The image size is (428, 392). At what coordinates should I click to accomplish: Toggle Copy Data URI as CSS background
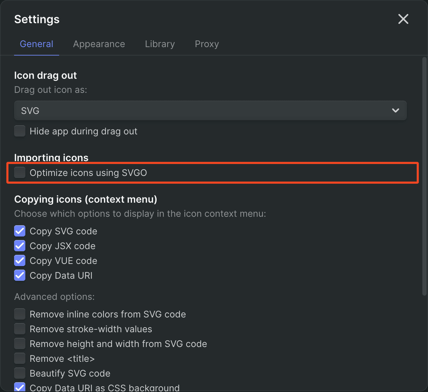point(20,387)
